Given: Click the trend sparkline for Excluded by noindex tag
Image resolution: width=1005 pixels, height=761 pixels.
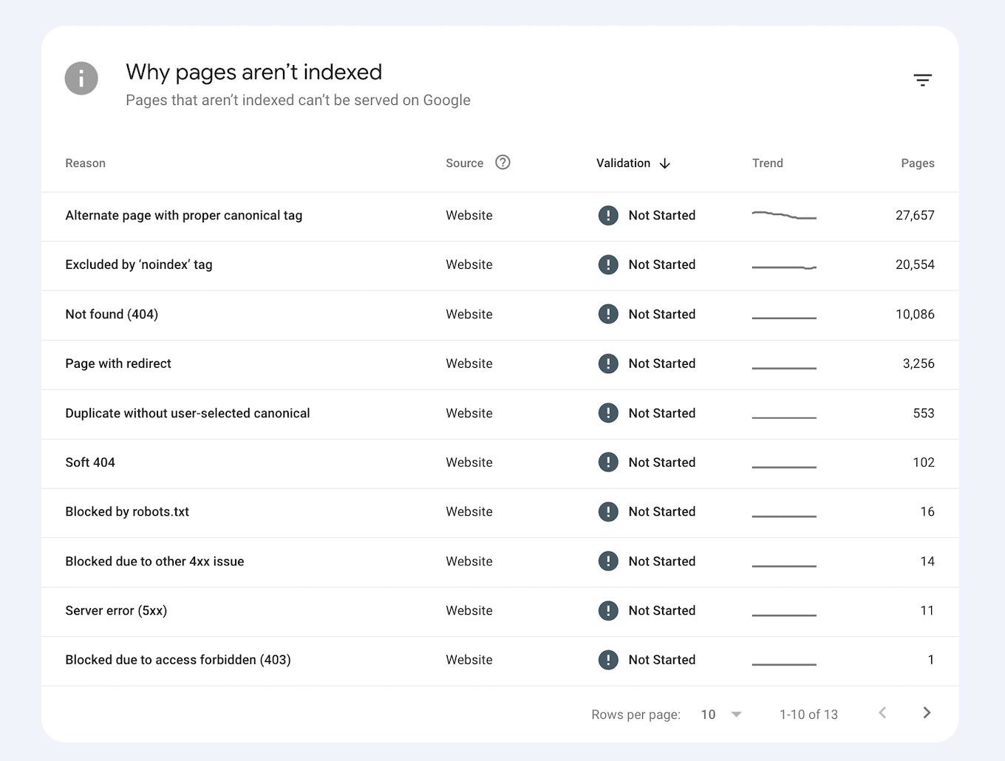Looking at the screenshot, I should (x=784, y=267).
